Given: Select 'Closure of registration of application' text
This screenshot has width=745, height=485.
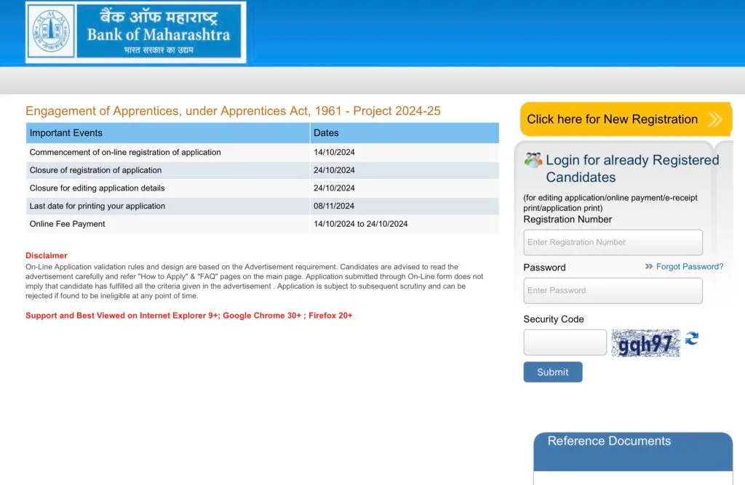Looking at the screenshot, I should click(x=95, y=170).
